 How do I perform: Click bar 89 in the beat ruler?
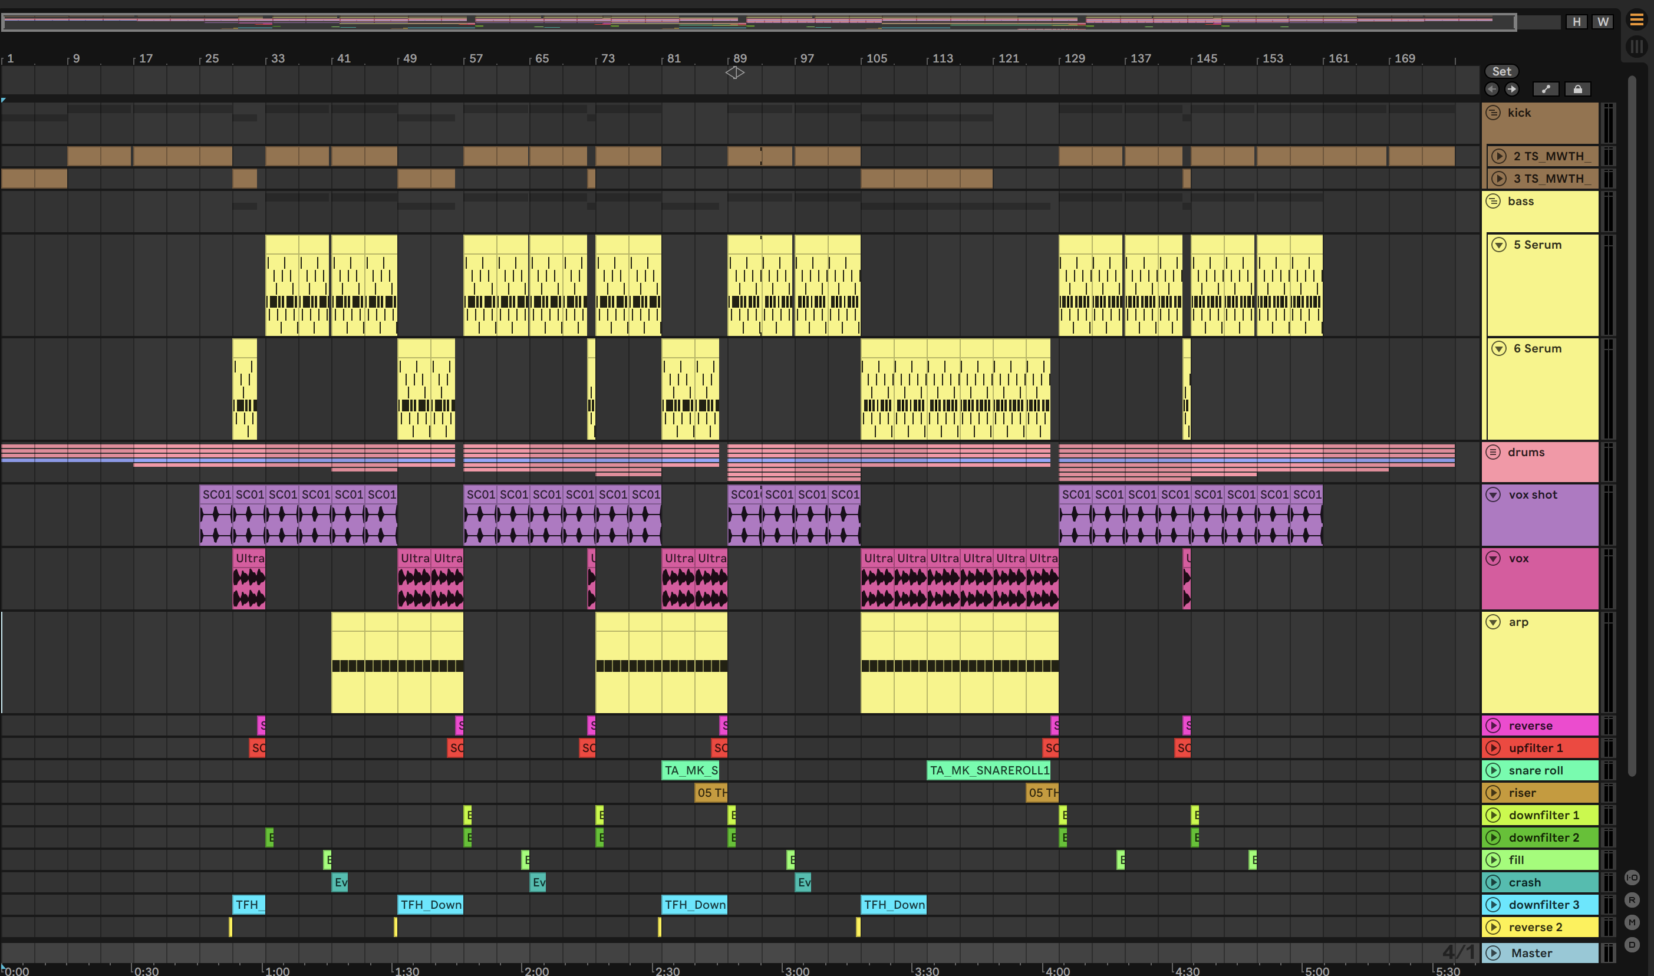pos(740,58)
